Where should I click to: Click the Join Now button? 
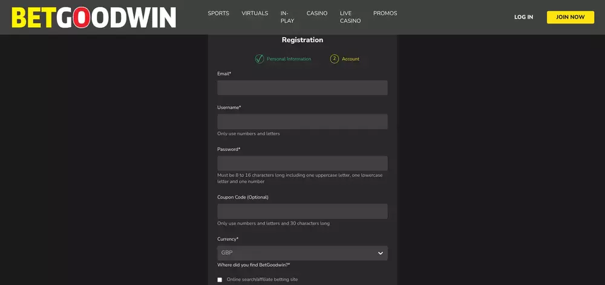tap(571, 17)
